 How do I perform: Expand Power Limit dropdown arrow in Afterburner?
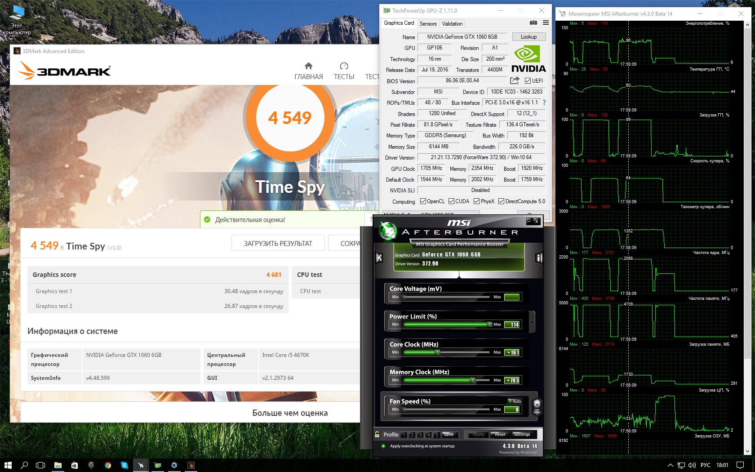pos(532,322)
